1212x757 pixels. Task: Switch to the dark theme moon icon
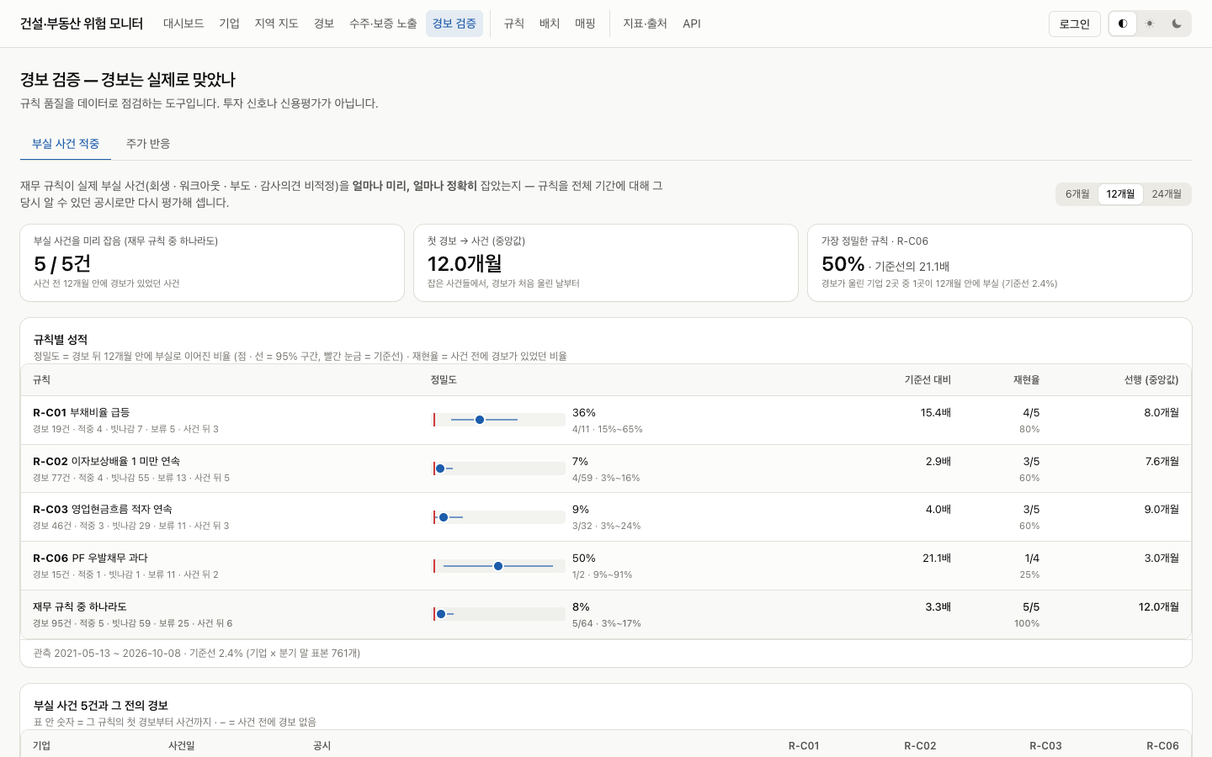coord(1177,24)
